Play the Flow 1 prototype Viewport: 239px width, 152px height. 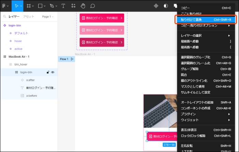[x=72, y=59]
